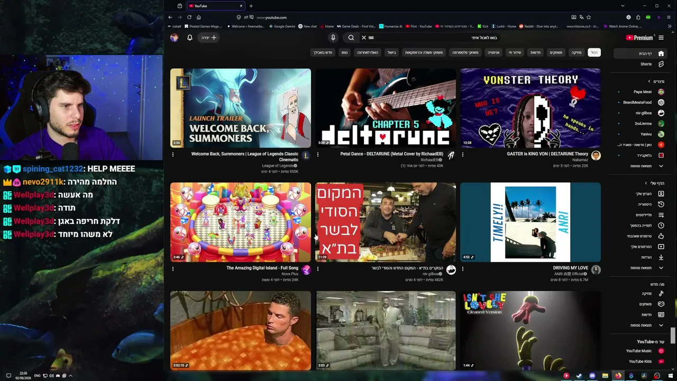677x381 pixels.
Task: Open niv gilboa subscription channel
Action: click(641, 113)
